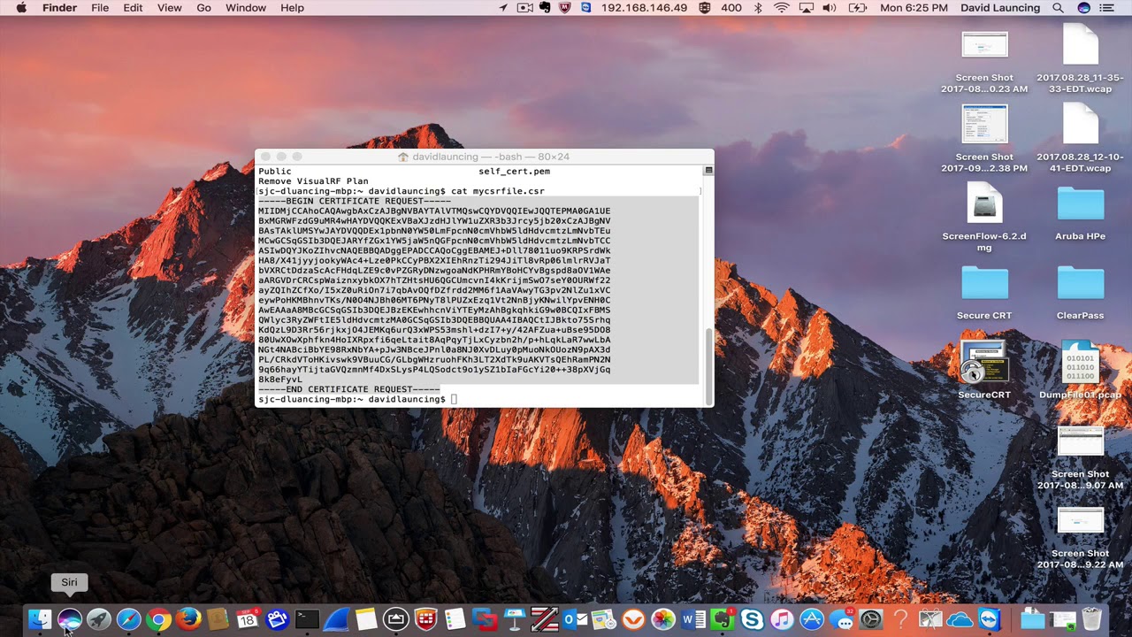
Task: Open Launchpad rocket icon in Dock
Action: tap(99, 619)
